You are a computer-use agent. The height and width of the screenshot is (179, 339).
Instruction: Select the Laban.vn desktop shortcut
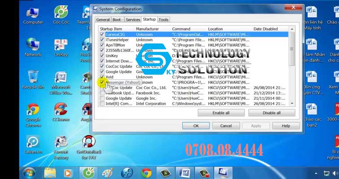pyautogui.click(x=33, y=145)
